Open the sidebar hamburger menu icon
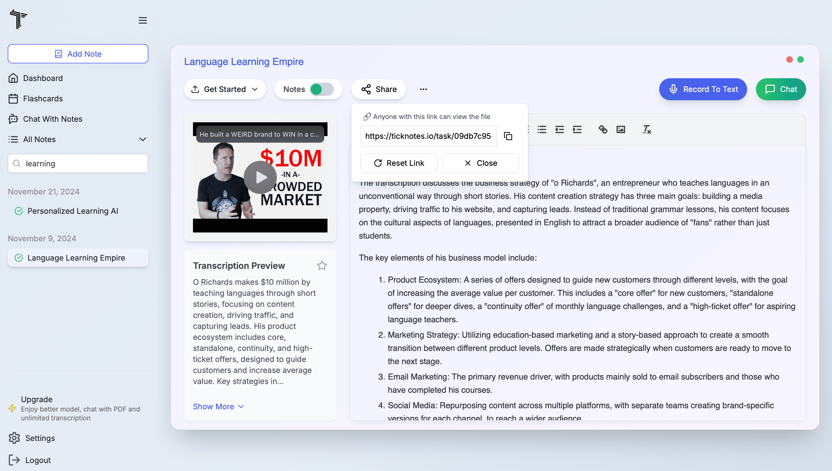This screenshot has height=471, width=832. coord(143,20)
